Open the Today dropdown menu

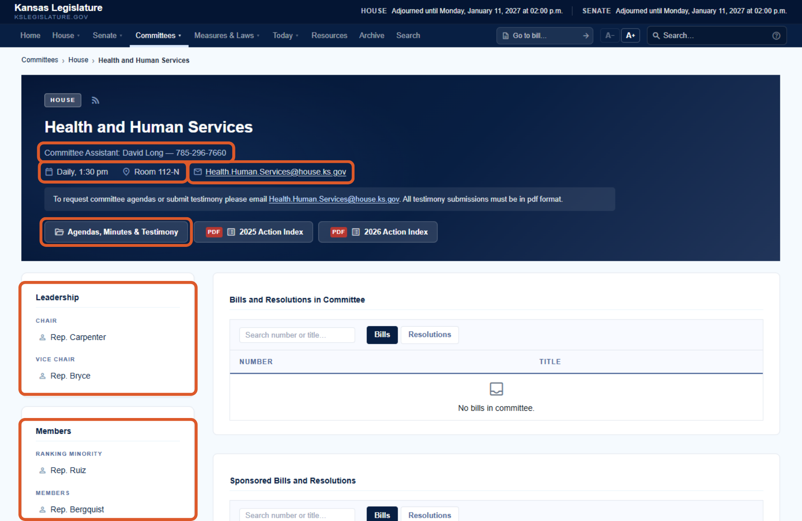tap(286, 36)
